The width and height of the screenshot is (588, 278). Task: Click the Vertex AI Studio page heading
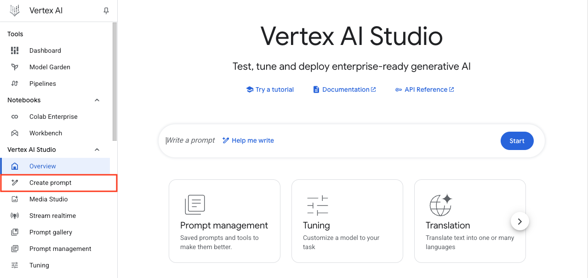(352, 36)
